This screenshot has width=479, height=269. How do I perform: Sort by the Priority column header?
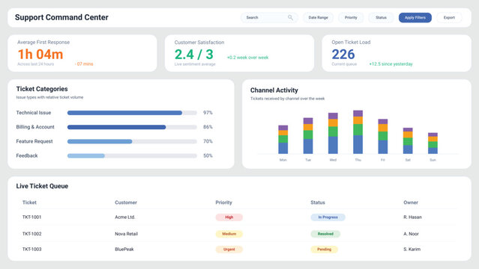coord(223,202)
